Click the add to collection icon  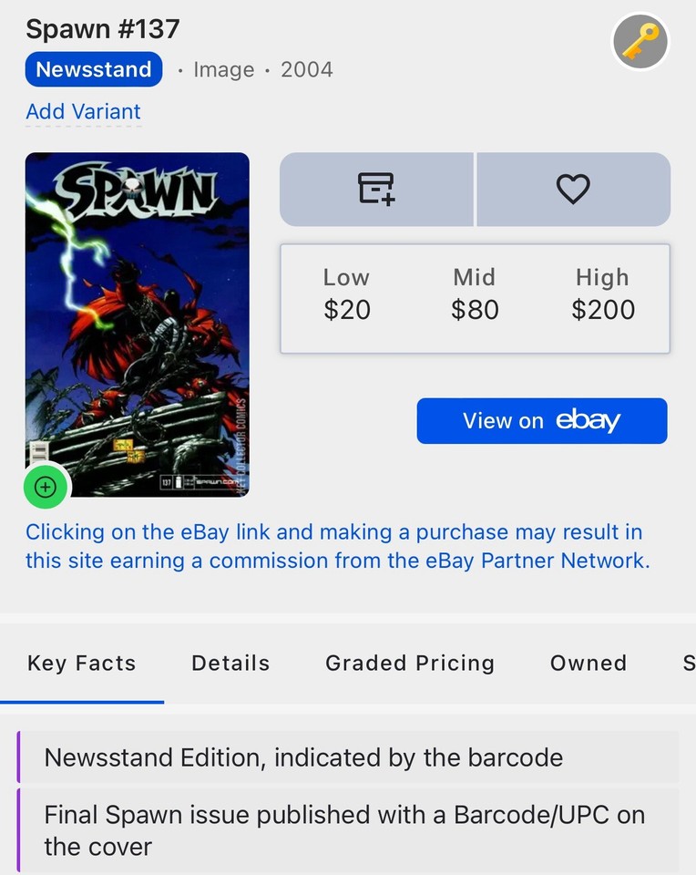pyautogui.click(x=376, y=189)
